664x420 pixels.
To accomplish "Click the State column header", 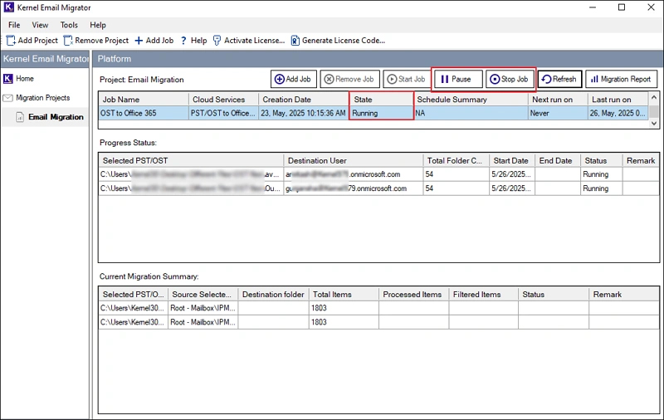I will click(x=381, y=100).
